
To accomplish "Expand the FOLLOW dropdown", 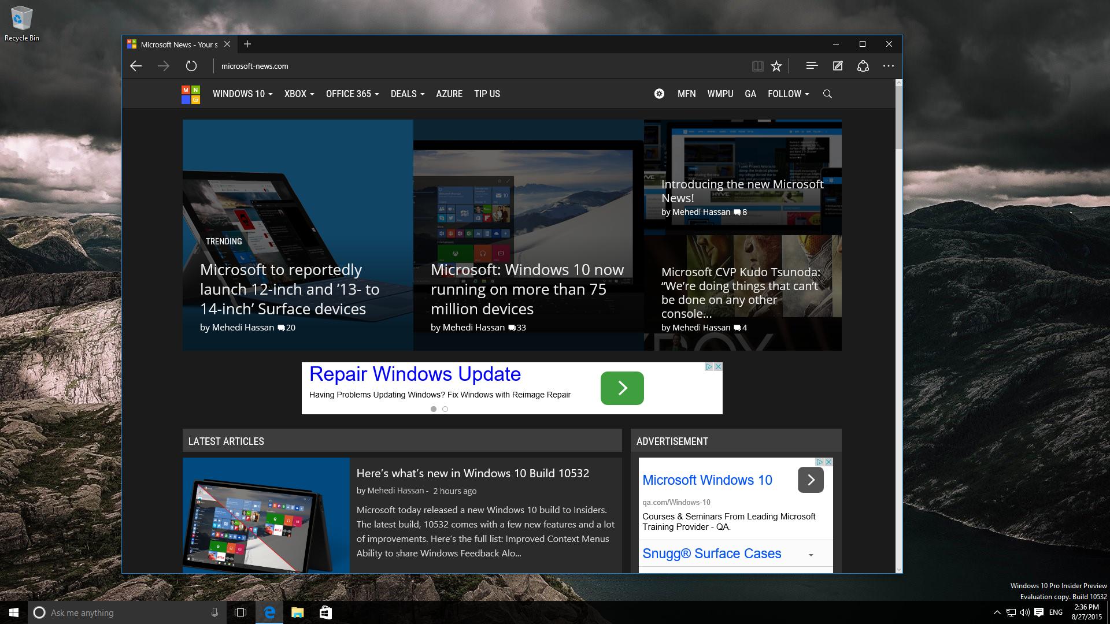I will pyautogui.click(x=788, y=94).
